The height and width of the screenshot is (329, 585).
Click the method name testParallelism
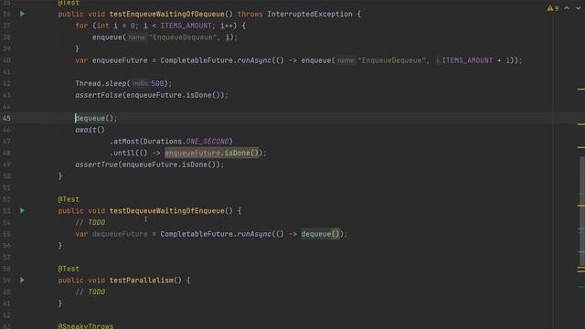click(142, 281)
